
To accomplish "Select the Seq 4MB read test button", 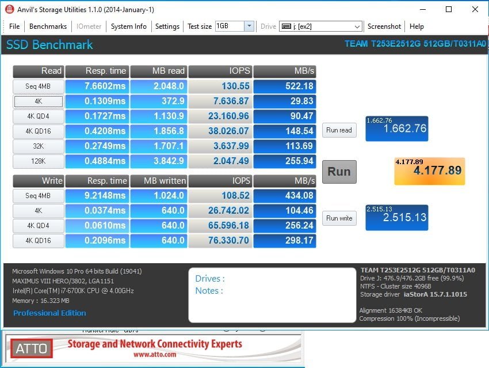I will (39, 86).
